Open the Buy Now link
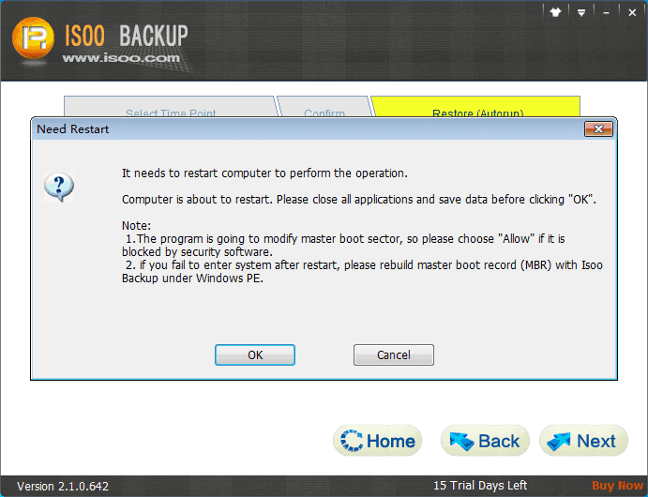This screenshot has width=648, height=497. tap(617, 486)
